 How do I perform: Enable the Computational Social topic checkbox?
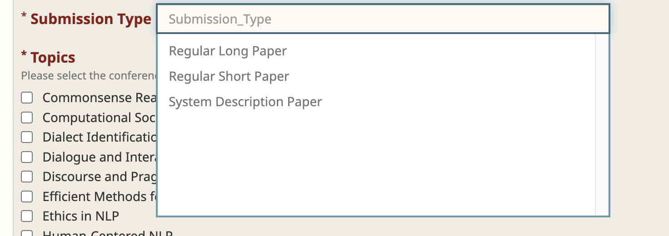[x=27, y=118]
